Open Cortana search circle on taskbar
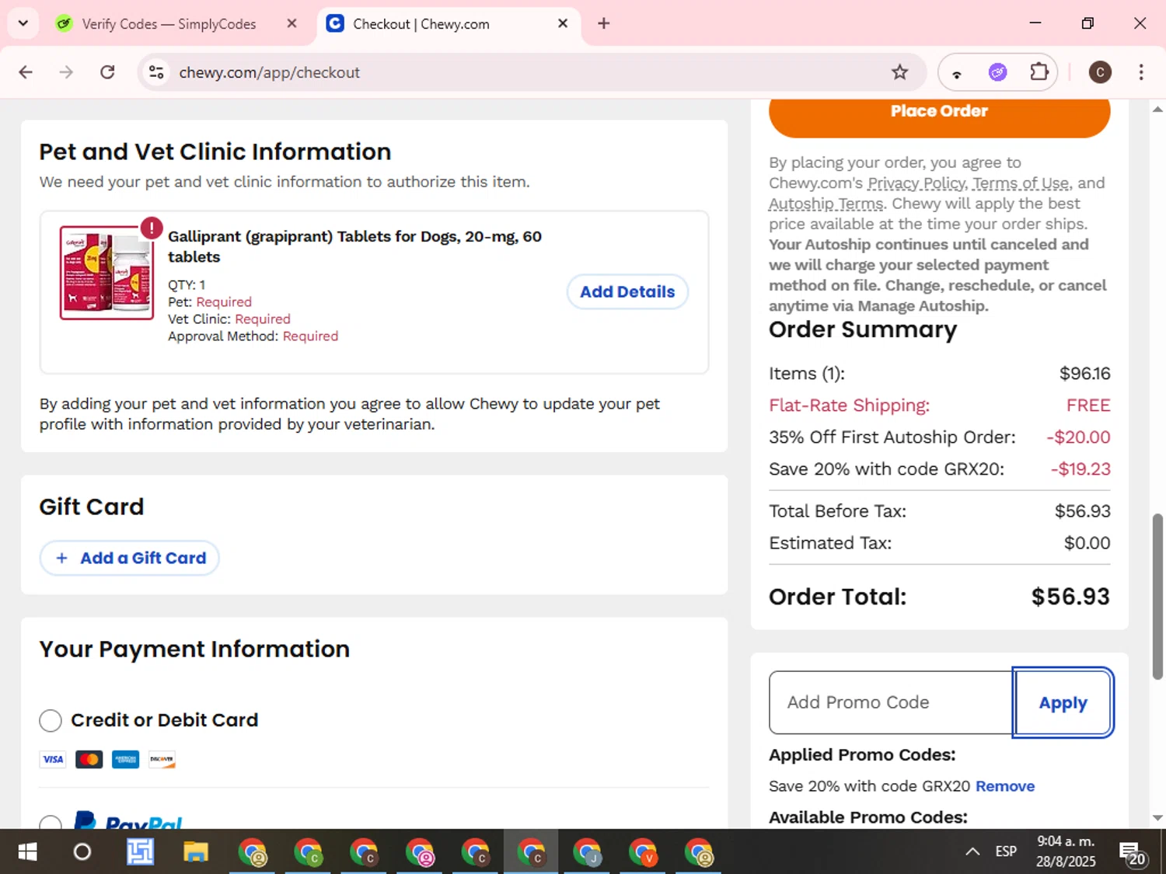This screenshot has width=1166, height=874. click(82, 852)
